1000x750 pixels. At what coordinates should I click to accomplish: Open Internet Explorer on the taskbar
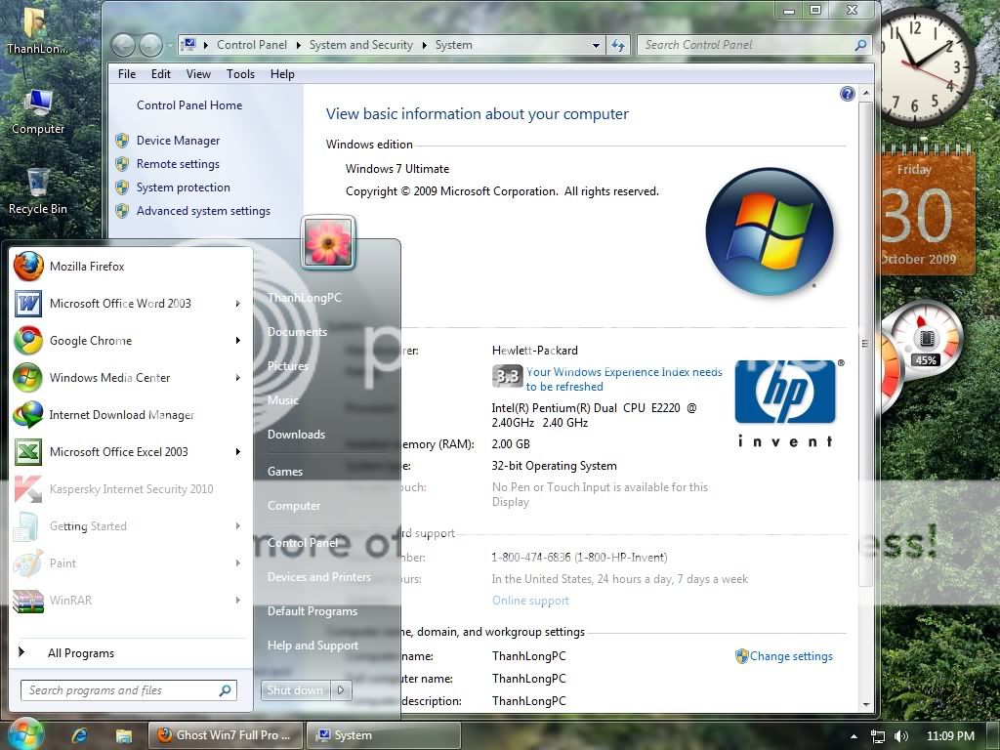[x=80, y=734]
